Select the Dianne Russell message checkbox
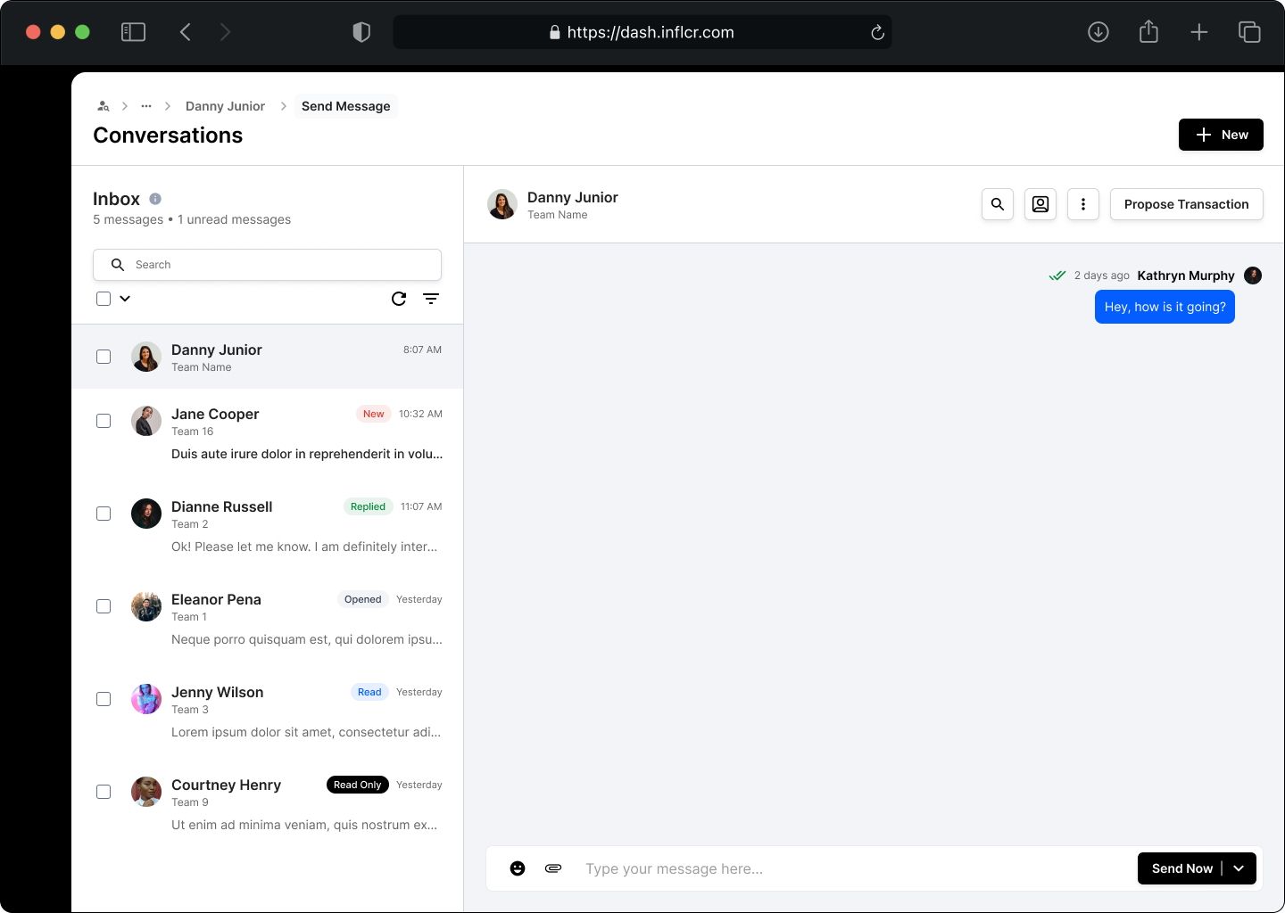This screenshot has width=1285, height=913. point(104,514)
